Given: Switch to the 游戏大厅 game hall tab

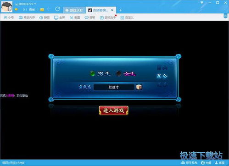Looking at the screenshot, I should click(x=74, y=10).
